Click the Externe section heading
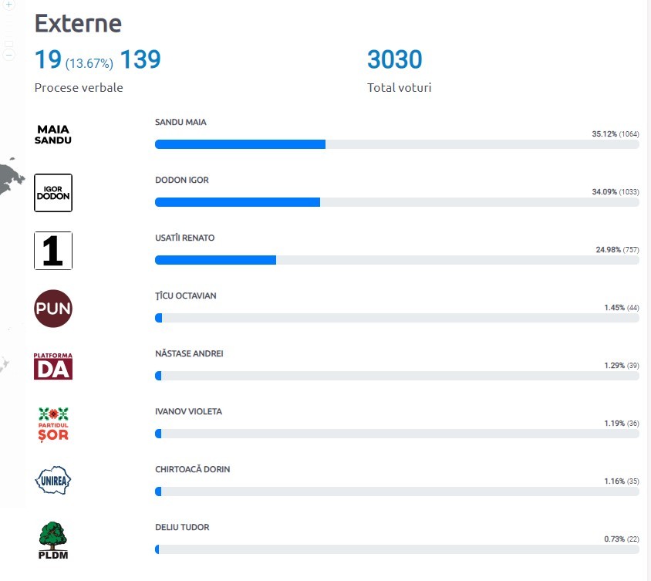This screenshot has height=581, width=651. 78,23
